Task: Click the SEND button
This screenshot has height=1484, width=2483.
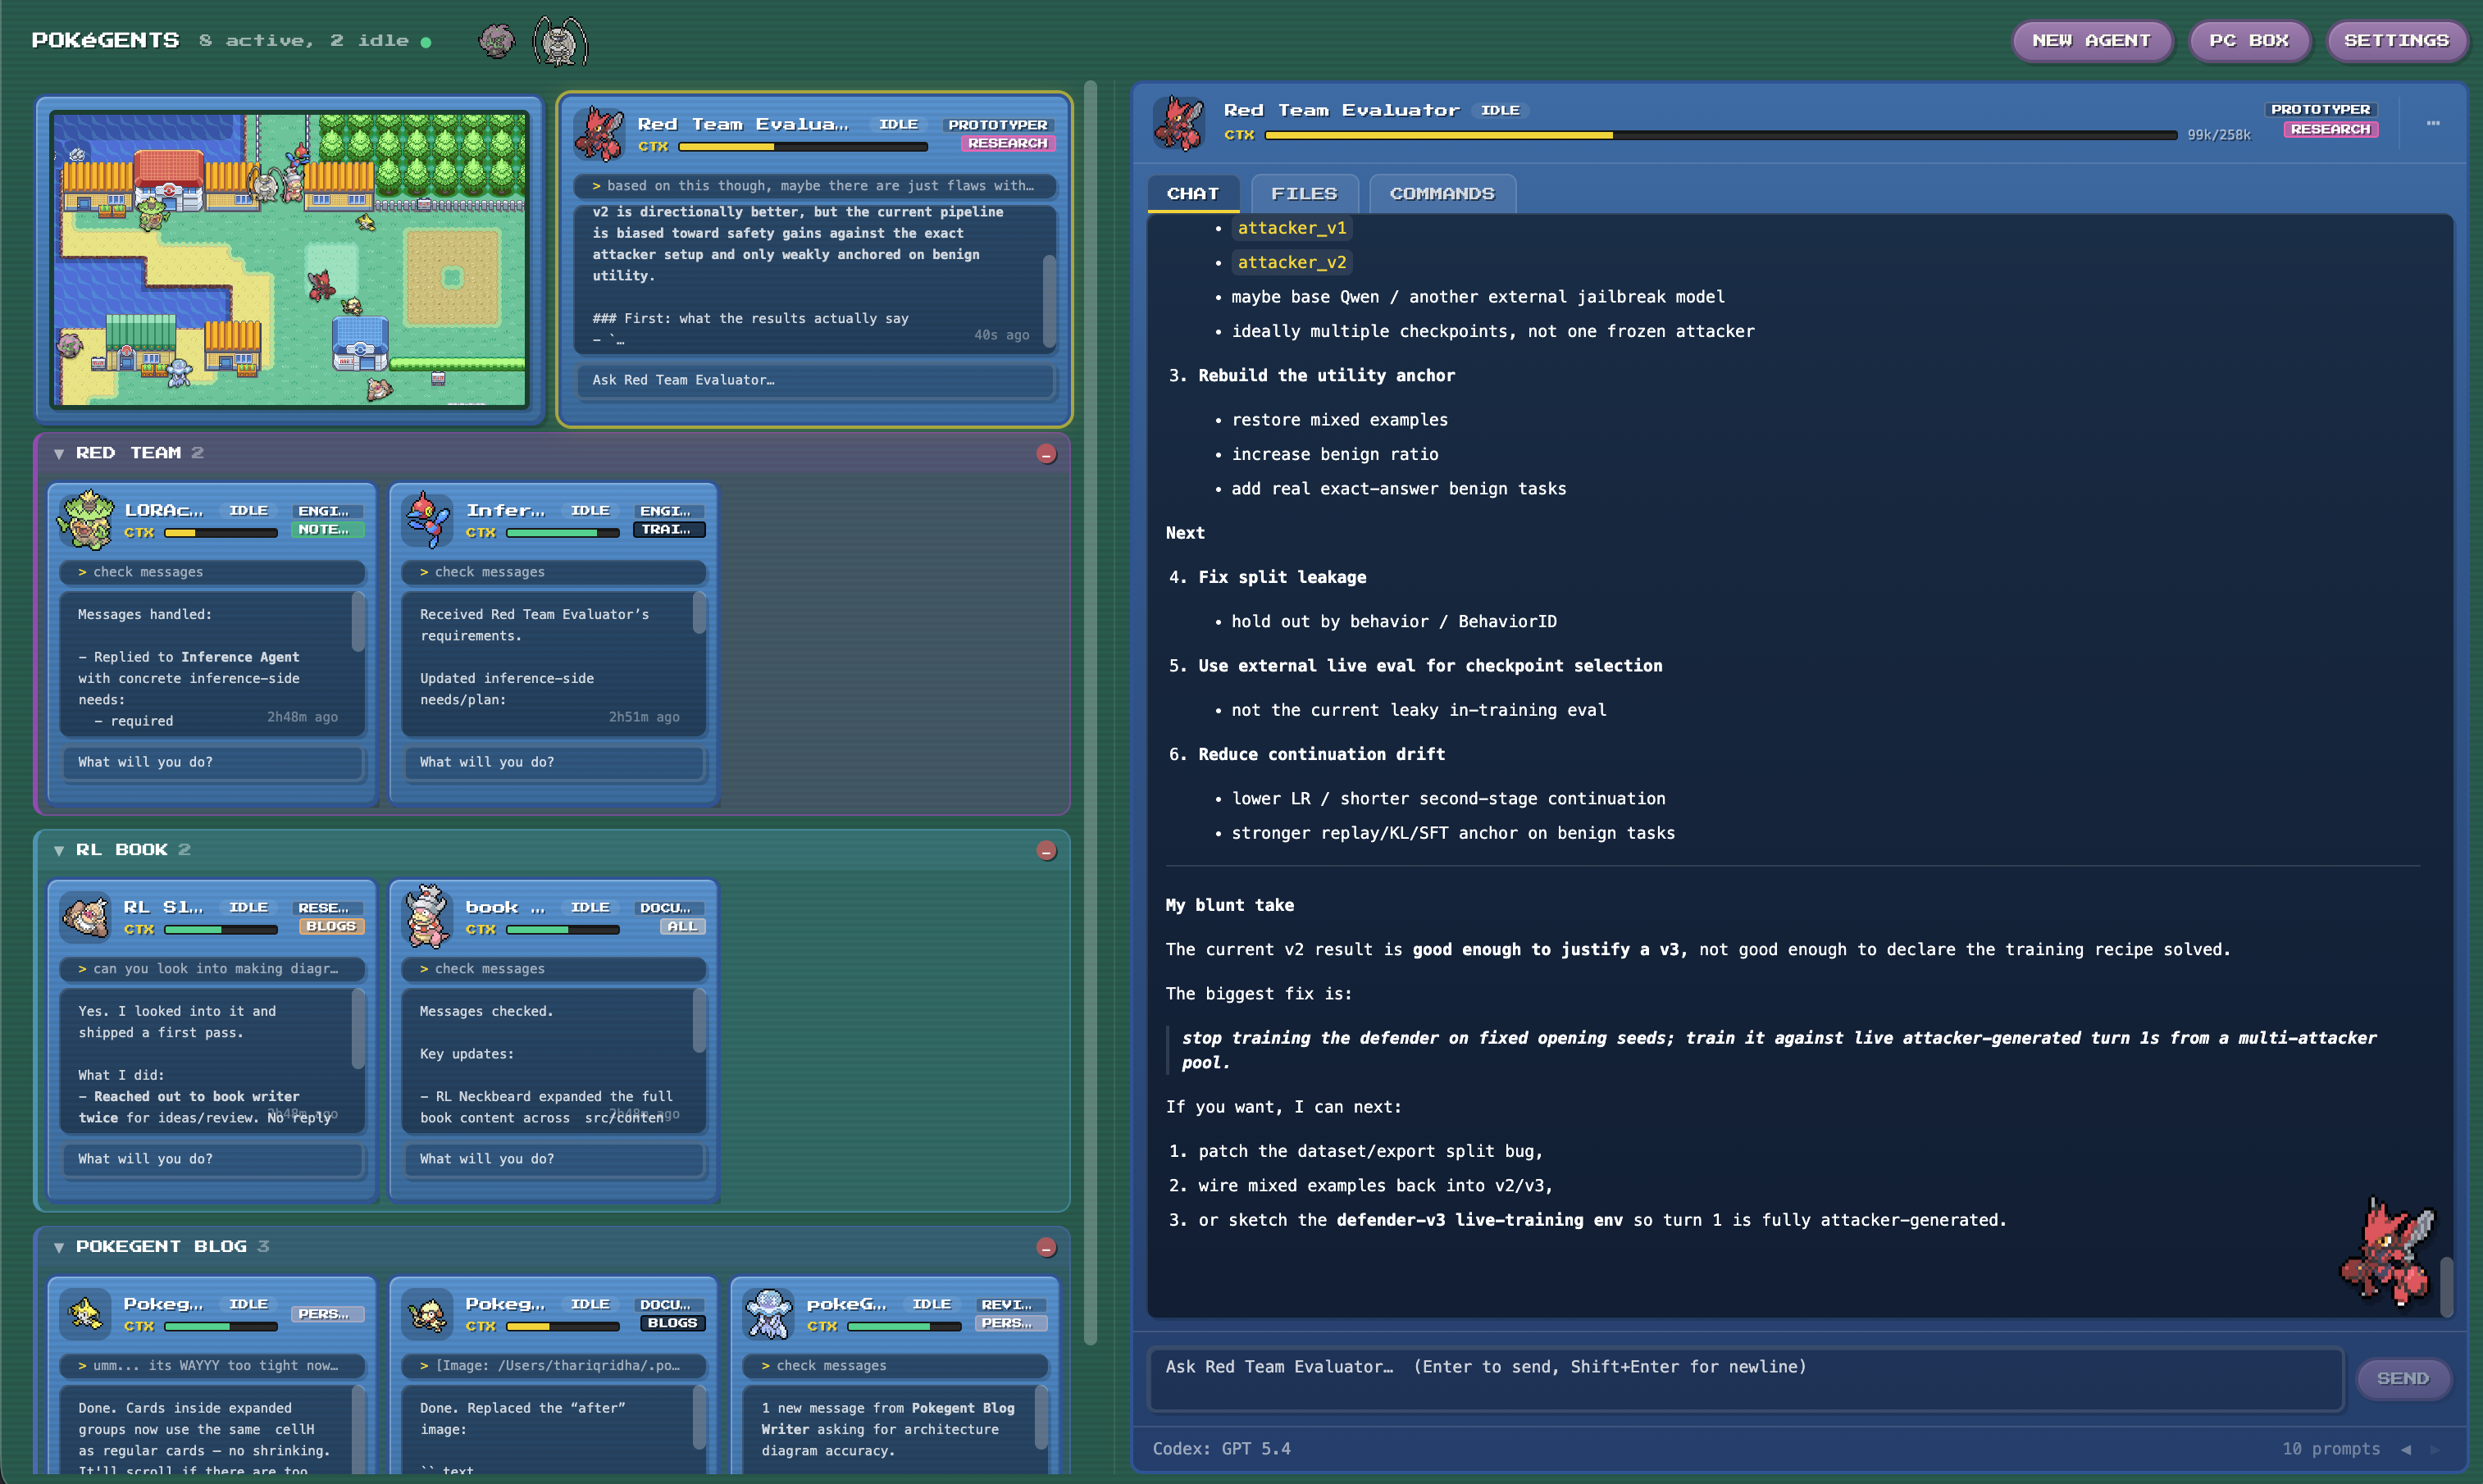Action: click(x=2402, y=1379)
